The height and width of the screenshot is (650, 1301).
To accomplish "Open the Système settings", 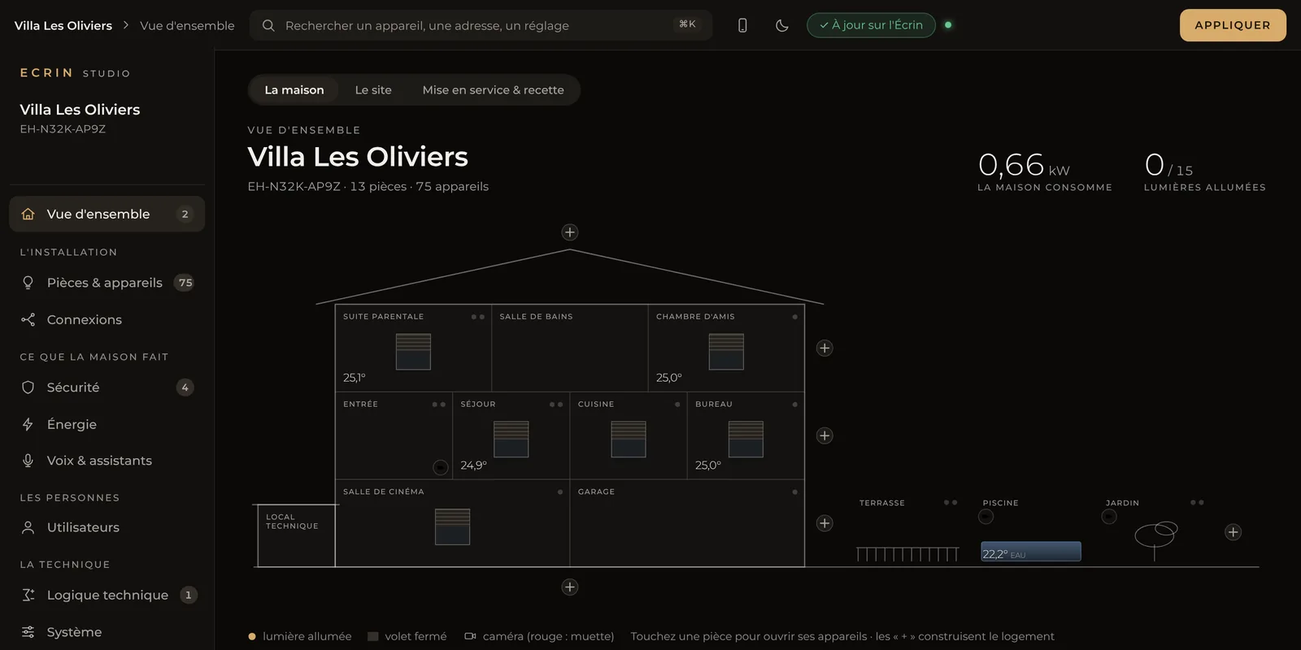I will (x=107, y=632).
